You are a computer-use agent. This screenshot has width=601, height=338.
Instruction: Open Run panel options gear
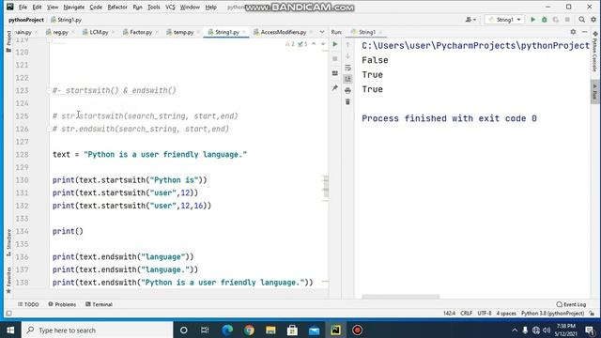click(x=573, y=32)
